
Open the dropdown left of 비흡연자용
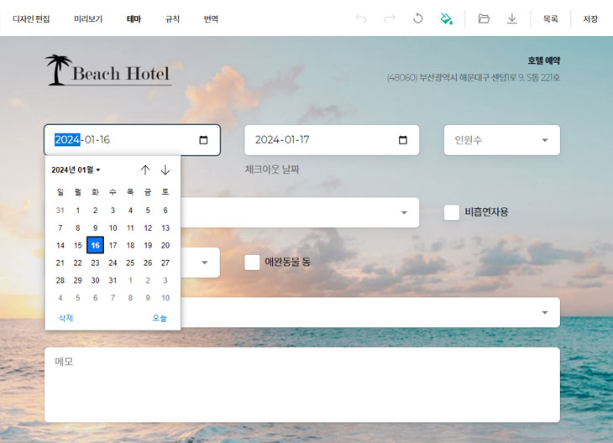click(x=300, y=212)
